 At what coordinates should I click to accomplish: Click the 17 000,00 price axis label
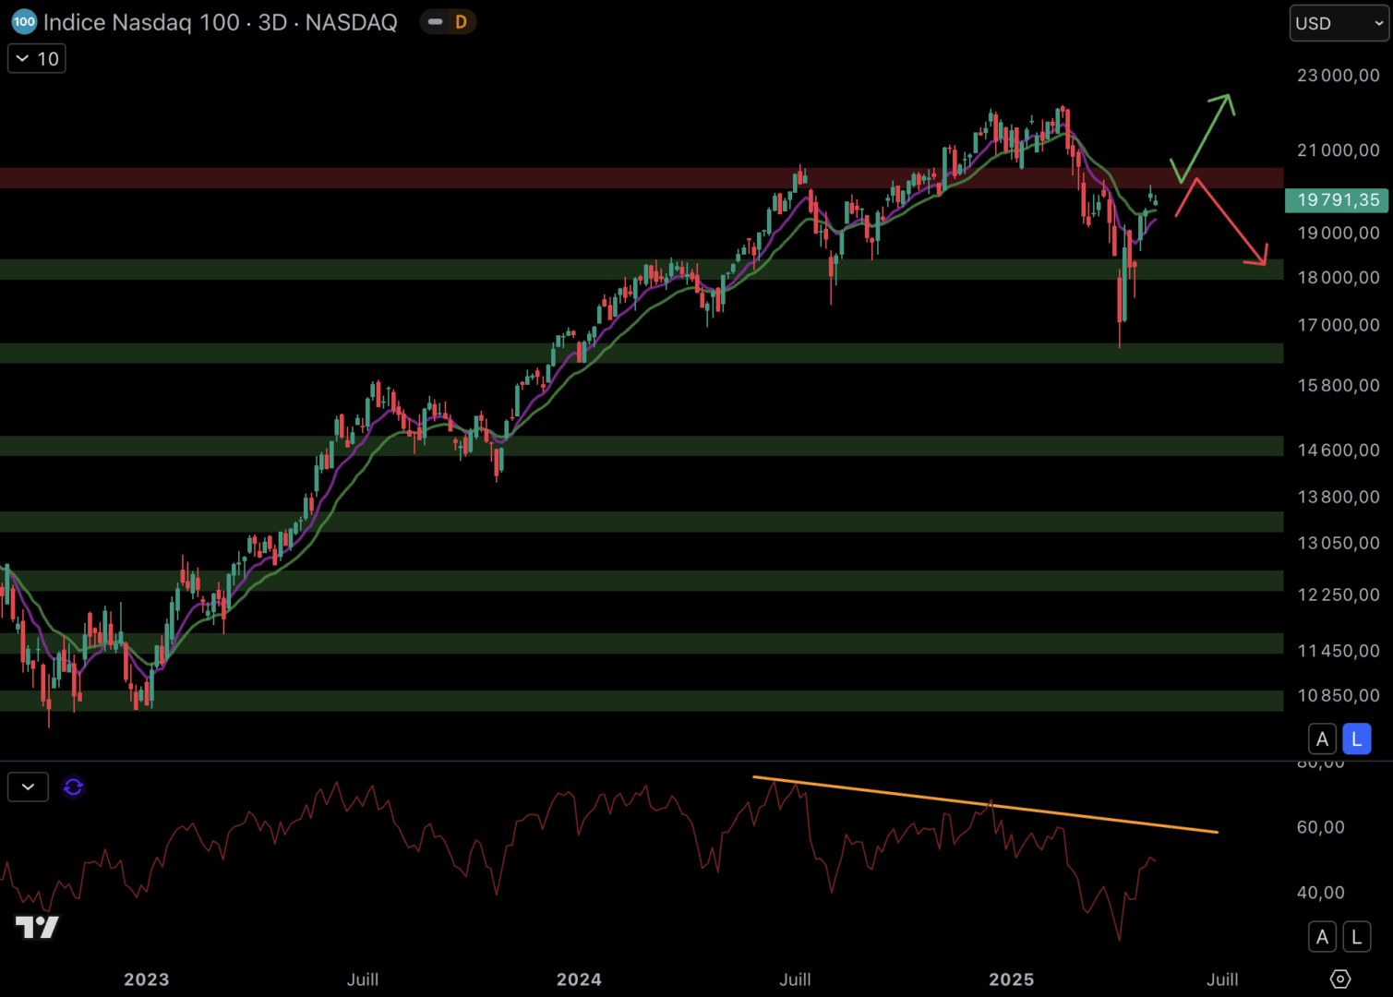[x=1339, y=325]
